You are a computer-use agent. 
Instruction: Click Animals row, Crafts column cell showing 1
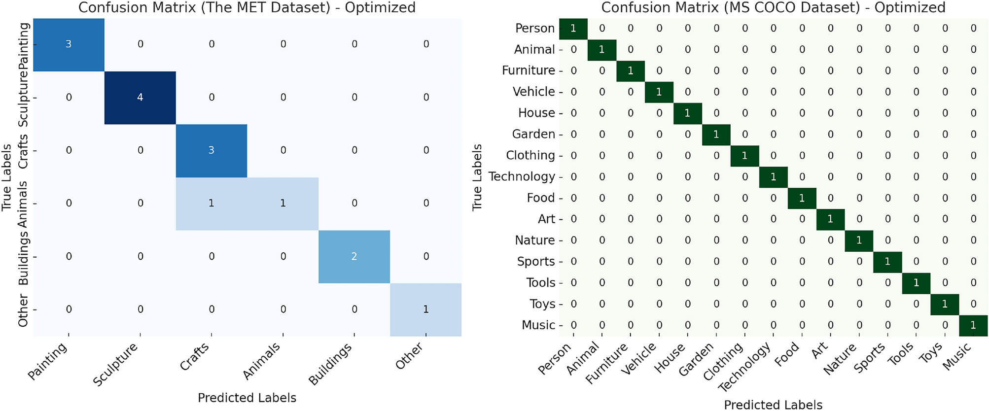(x=212, y=204)
